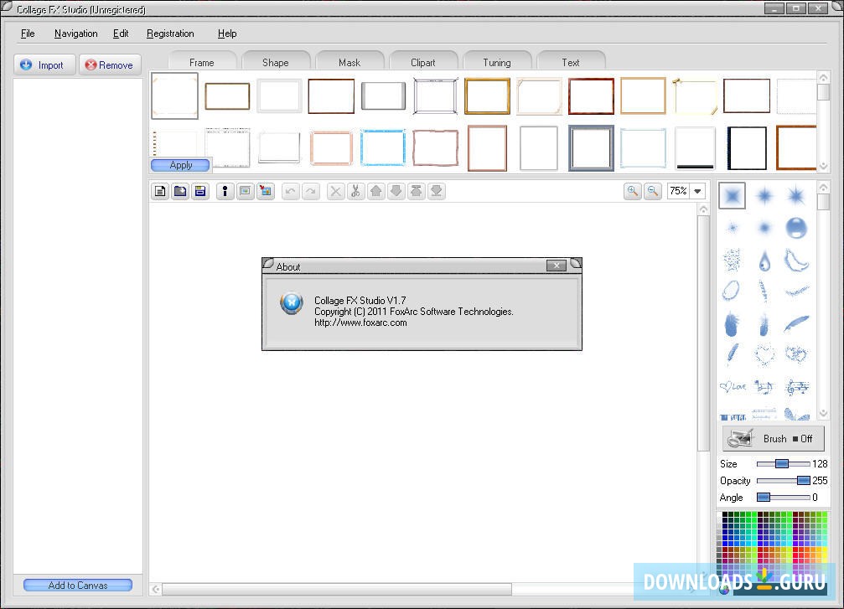
Task: Pick the love heart text brush
Action: coord(732,387)
